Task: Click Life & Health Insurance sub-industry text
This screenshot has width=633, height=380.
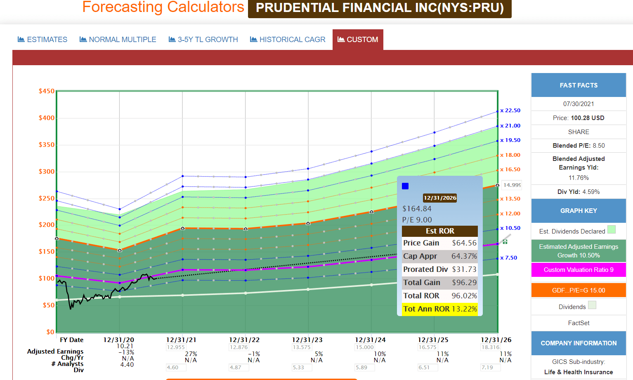Action: (x=579, y=372)
